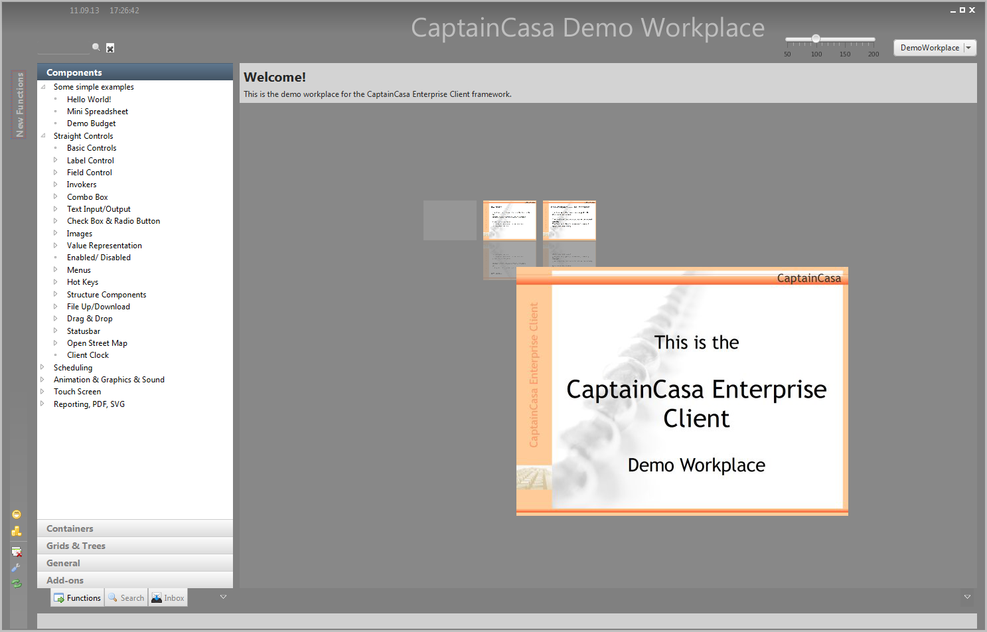Click the down arrow at bottom right corner
This screenshot has width=987, height=632.
pos(967,597)
